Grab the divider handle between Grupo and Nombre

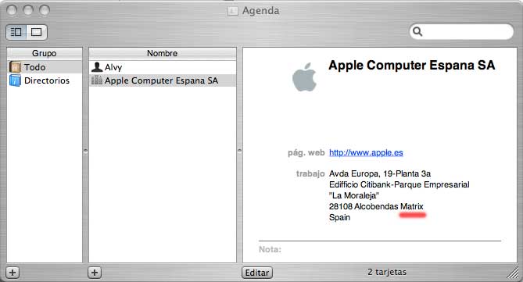coord(86,151)
